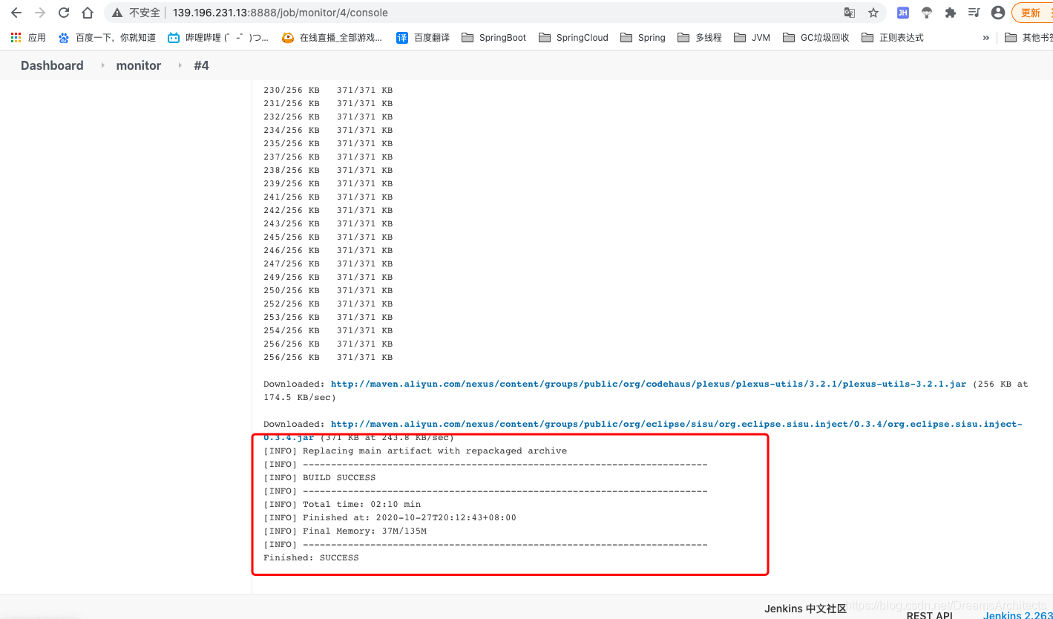Click the Replacing main artifact log line

click(415, 451)
